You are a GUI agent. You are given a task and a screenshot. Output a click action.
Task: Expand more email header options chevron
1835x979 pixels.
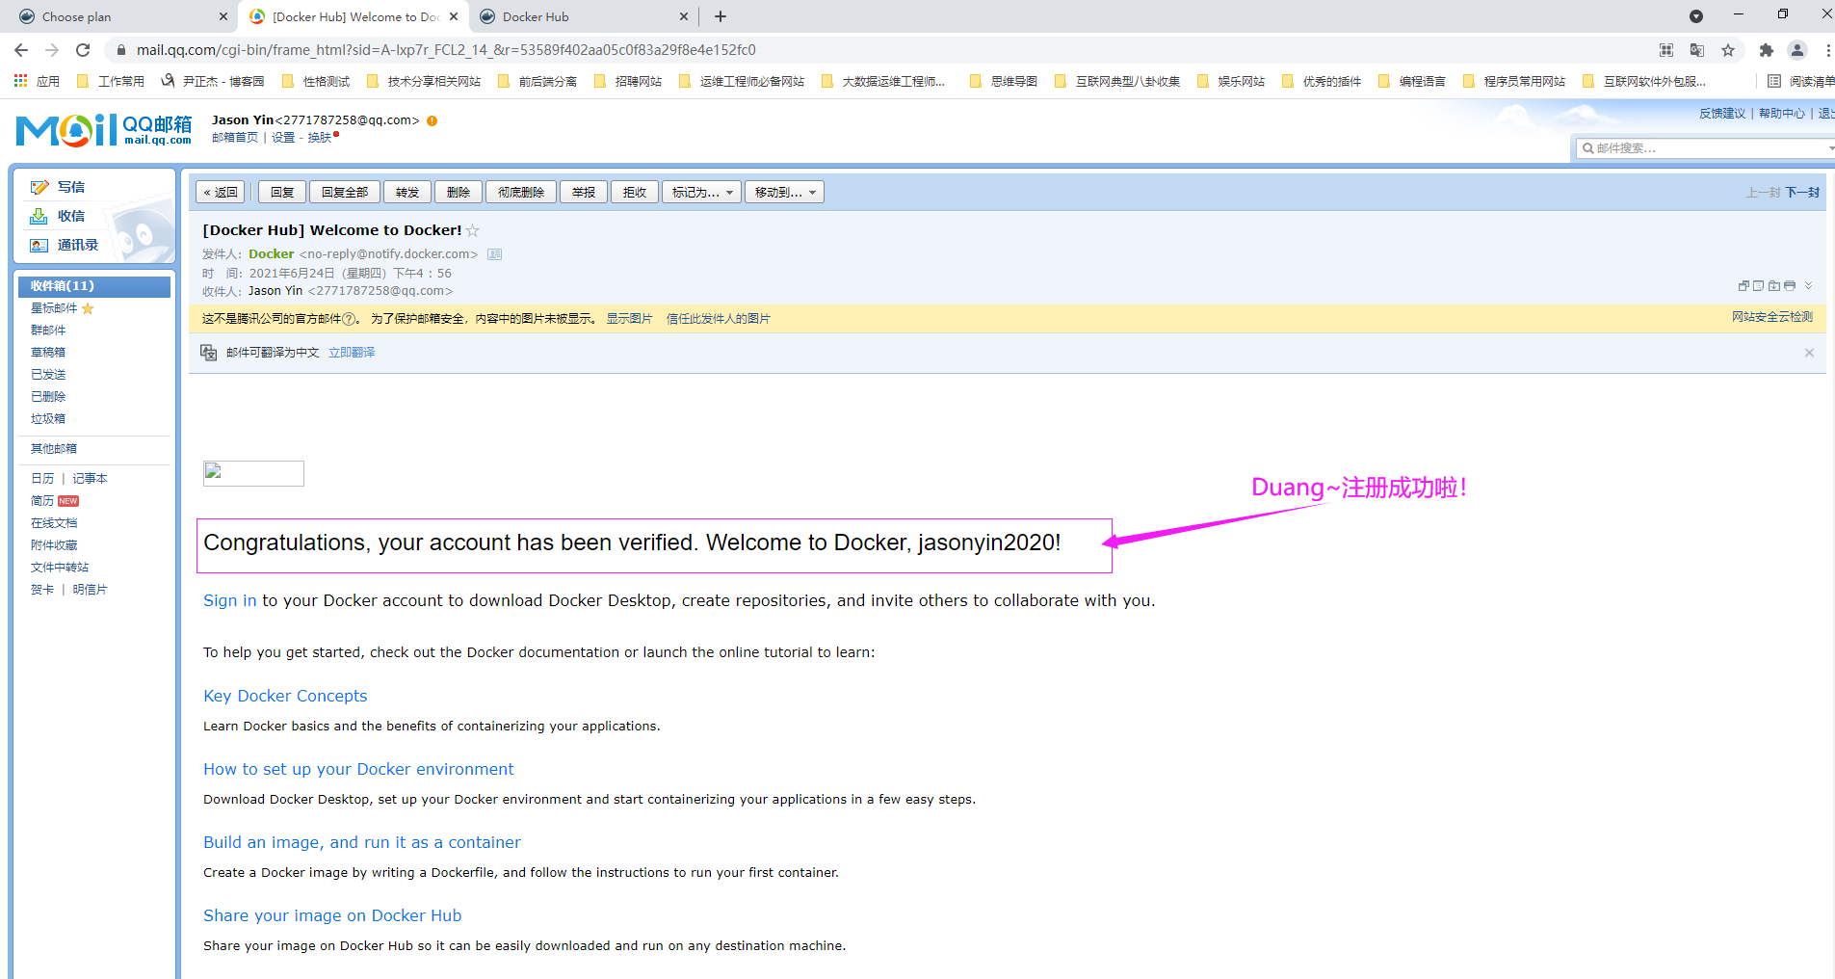click(x=1808, y=286)
